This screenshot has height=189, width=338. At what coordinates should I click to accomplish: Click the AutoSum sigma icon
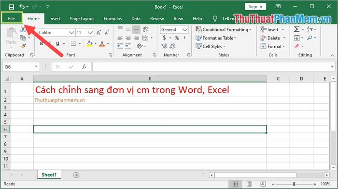(296, 29)
